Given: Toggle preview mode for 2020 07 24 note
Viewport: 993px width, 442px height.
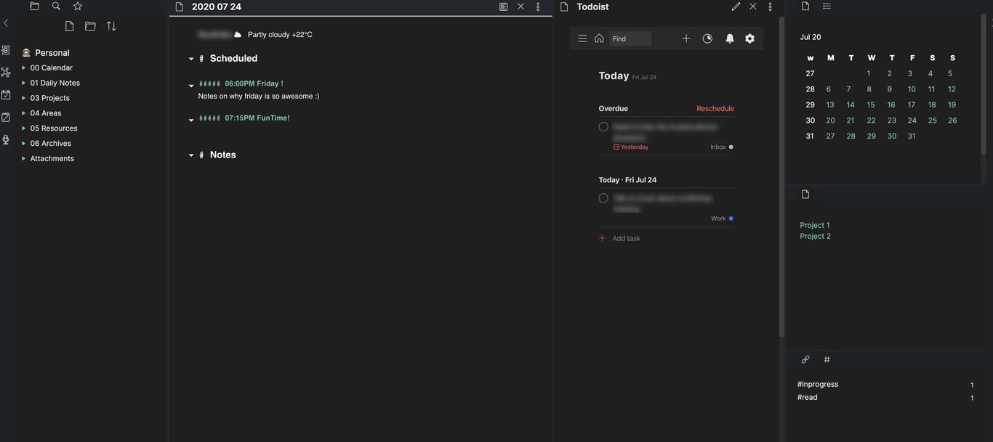Looking at the screenshot, I should [503, 7].
